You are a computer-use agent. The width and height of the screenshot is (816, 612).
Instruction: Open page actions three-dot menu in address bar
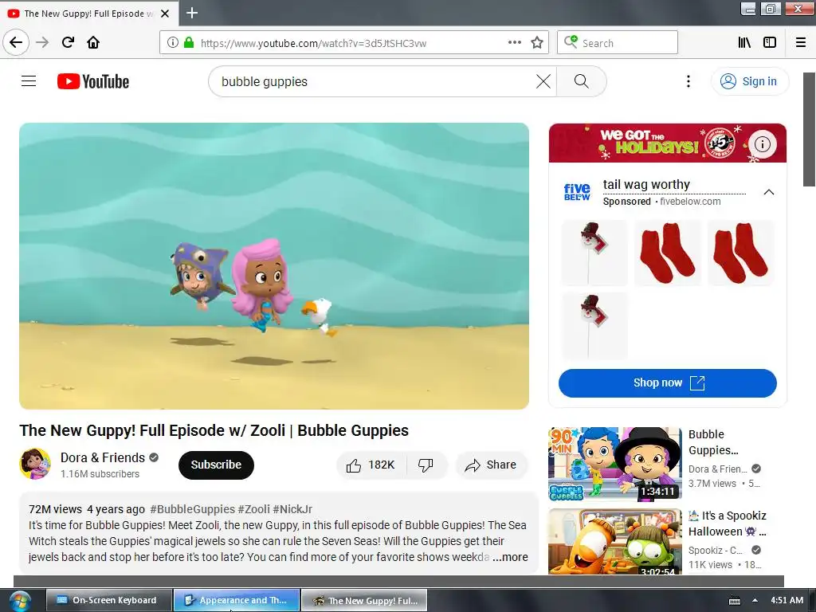coord(514,42)
